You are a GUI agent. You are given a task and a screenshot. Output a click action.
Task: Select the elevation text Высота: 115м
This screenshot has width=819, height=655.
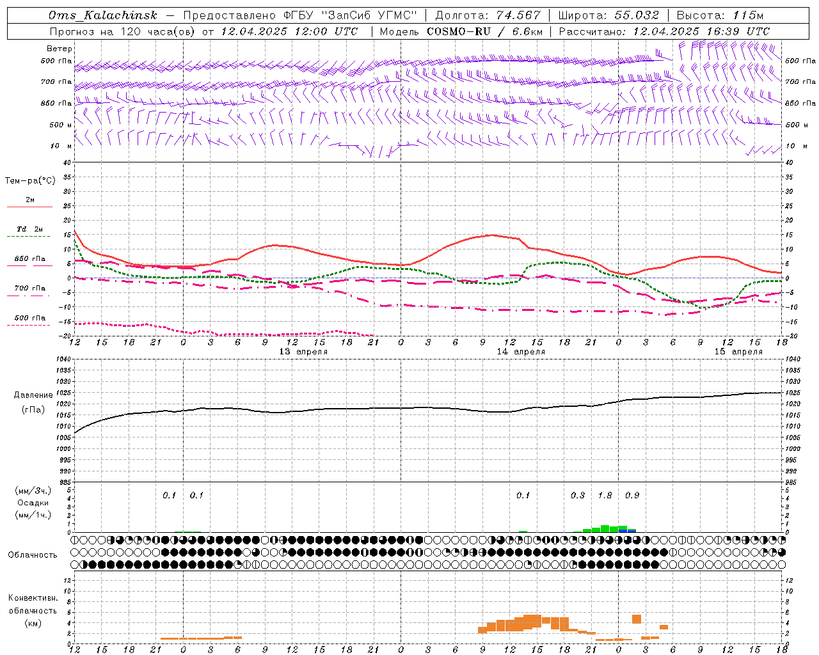(720, 15)
